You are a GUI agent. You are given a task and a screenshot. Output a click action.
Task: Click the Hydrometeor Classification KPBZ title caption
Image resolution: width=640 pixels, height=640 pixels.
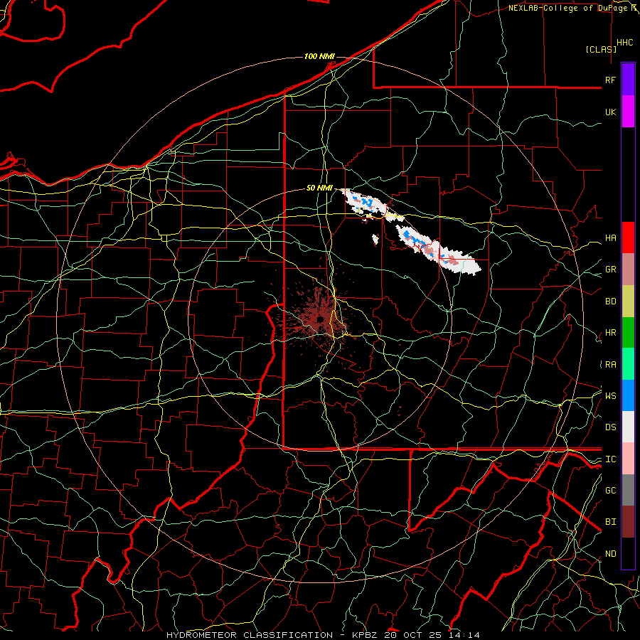[x=323, y=635]
